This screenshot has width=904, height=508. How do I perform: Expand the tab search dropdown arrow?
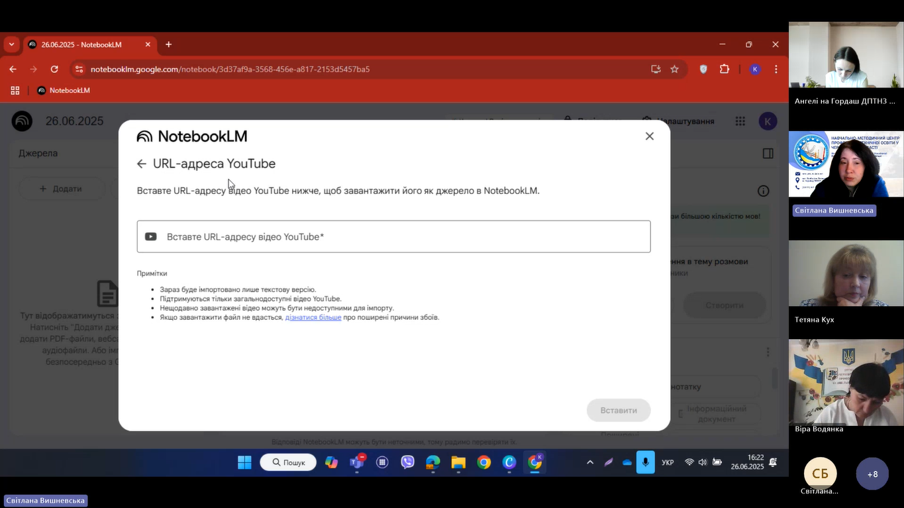(11, 44)
